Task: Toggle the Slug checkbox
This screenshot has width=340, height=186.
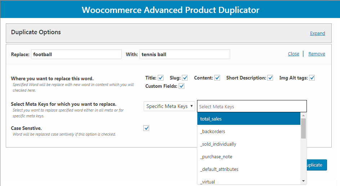Action: coord(185,78)
